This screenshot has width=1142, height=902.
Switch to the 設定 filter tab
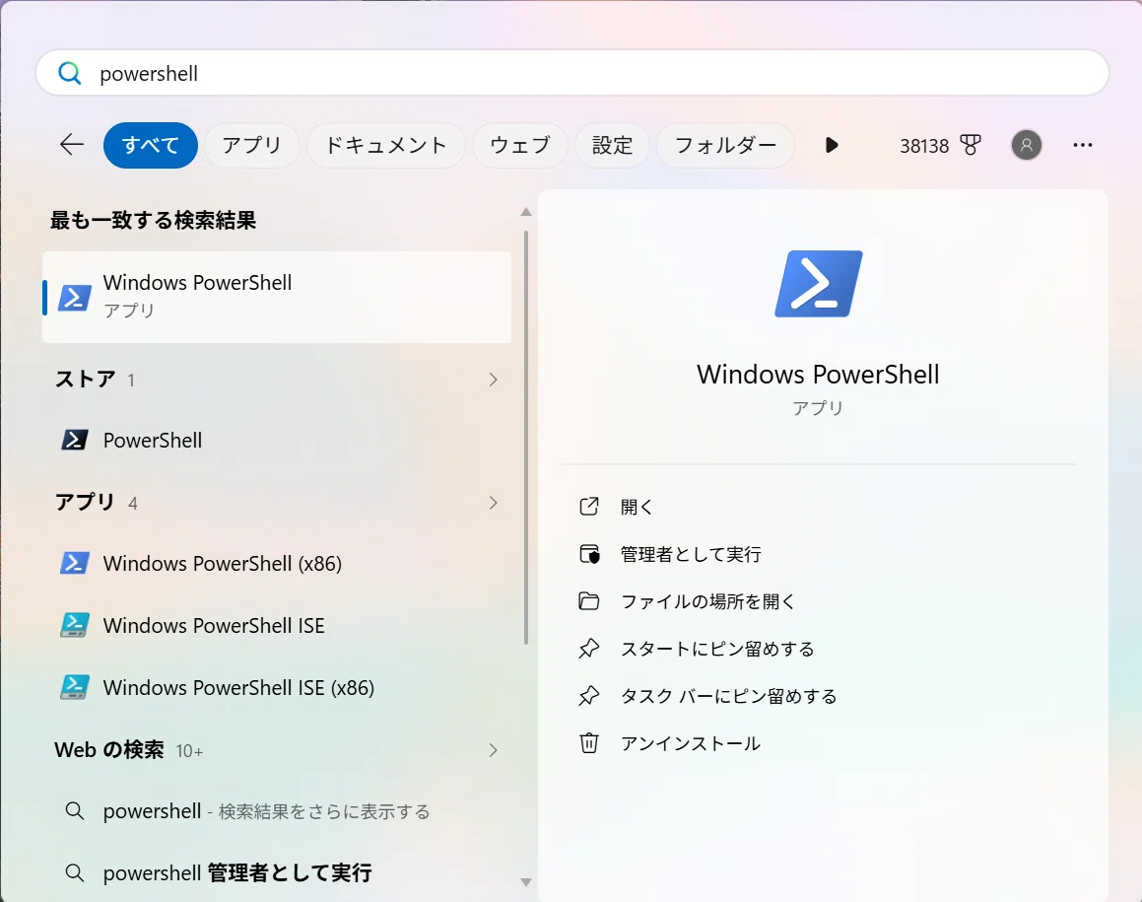pyautogui.click(x=613, y=145)
